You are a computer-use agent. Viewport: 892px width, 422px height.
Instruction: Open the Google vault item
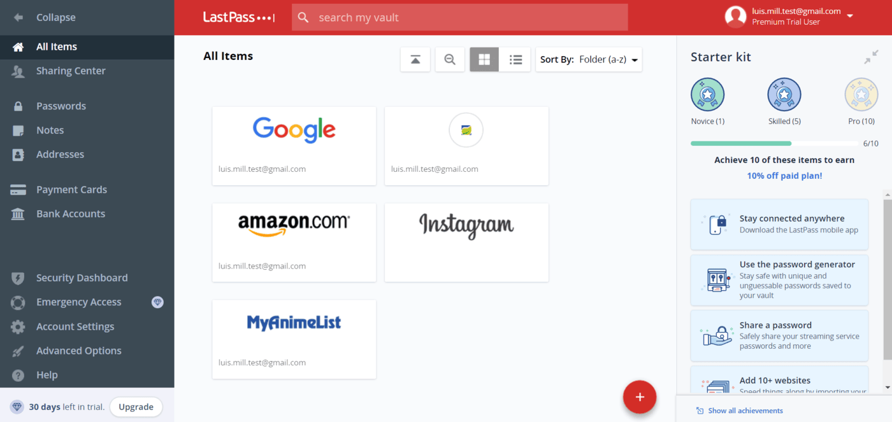294,146
